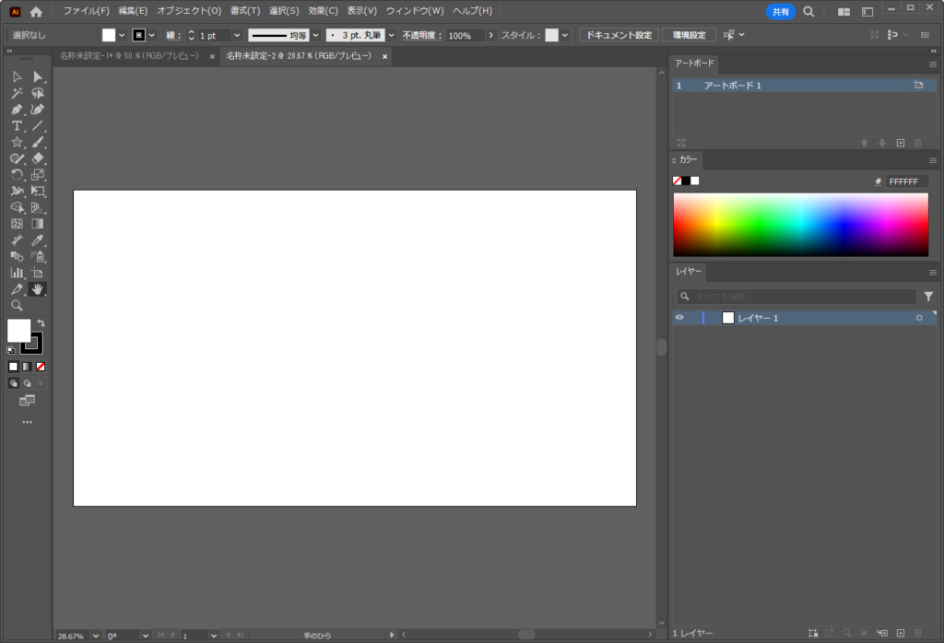Toggle the target circle for レイヤー 1
This screenshot has height=643, width=944.
click(918, 318)
